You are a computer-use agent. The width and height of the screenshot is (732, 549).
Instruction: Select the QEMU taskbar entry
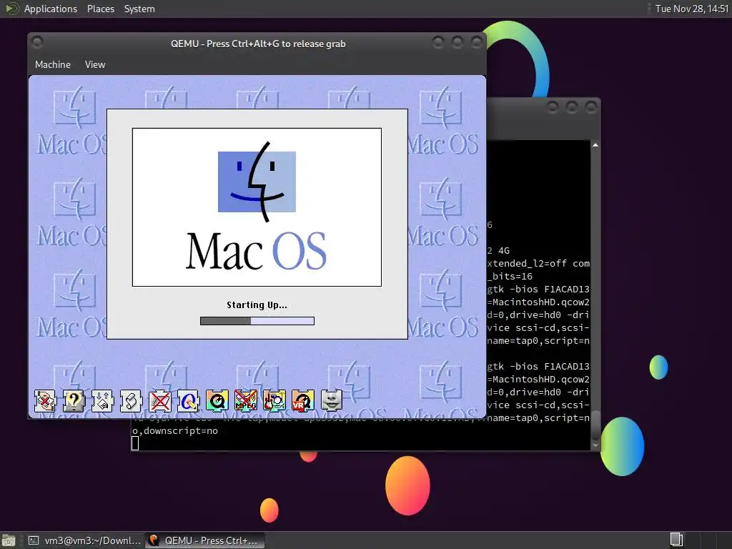click(x=205, y=540)
